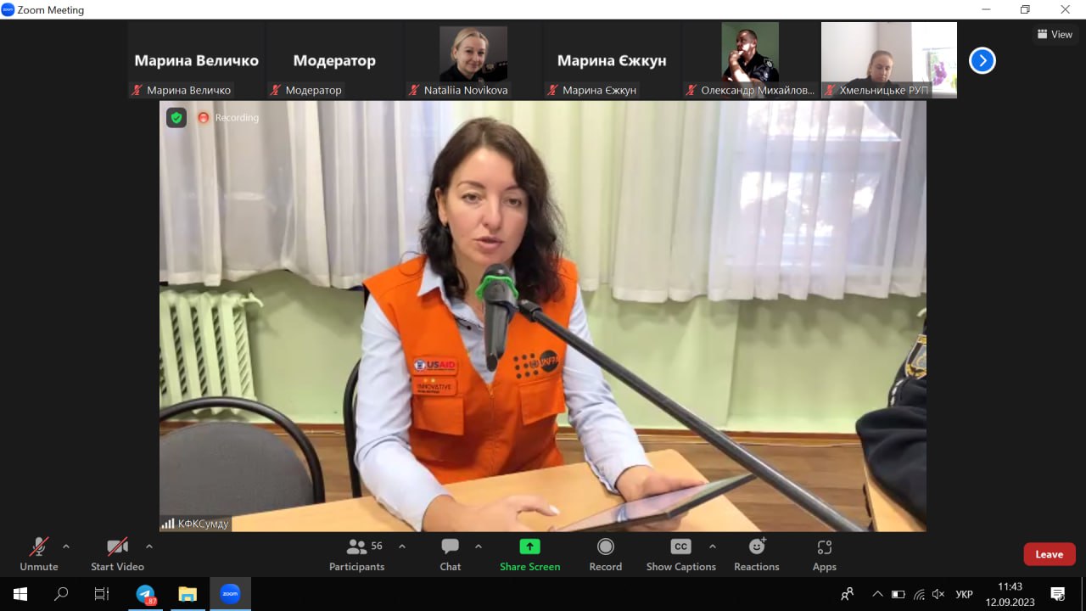Unmute the microphone
1086x611 pixels.
coord(39,554)
